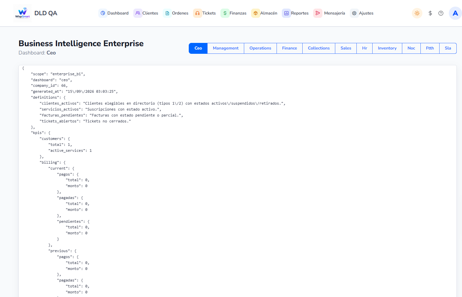Click the "generated_at" line in JSON

[x=74, y=91]
